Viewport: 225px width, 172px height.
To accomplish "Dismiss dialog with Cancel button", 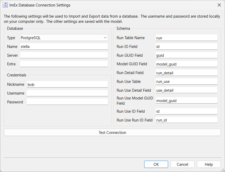I will pos(182,164).
